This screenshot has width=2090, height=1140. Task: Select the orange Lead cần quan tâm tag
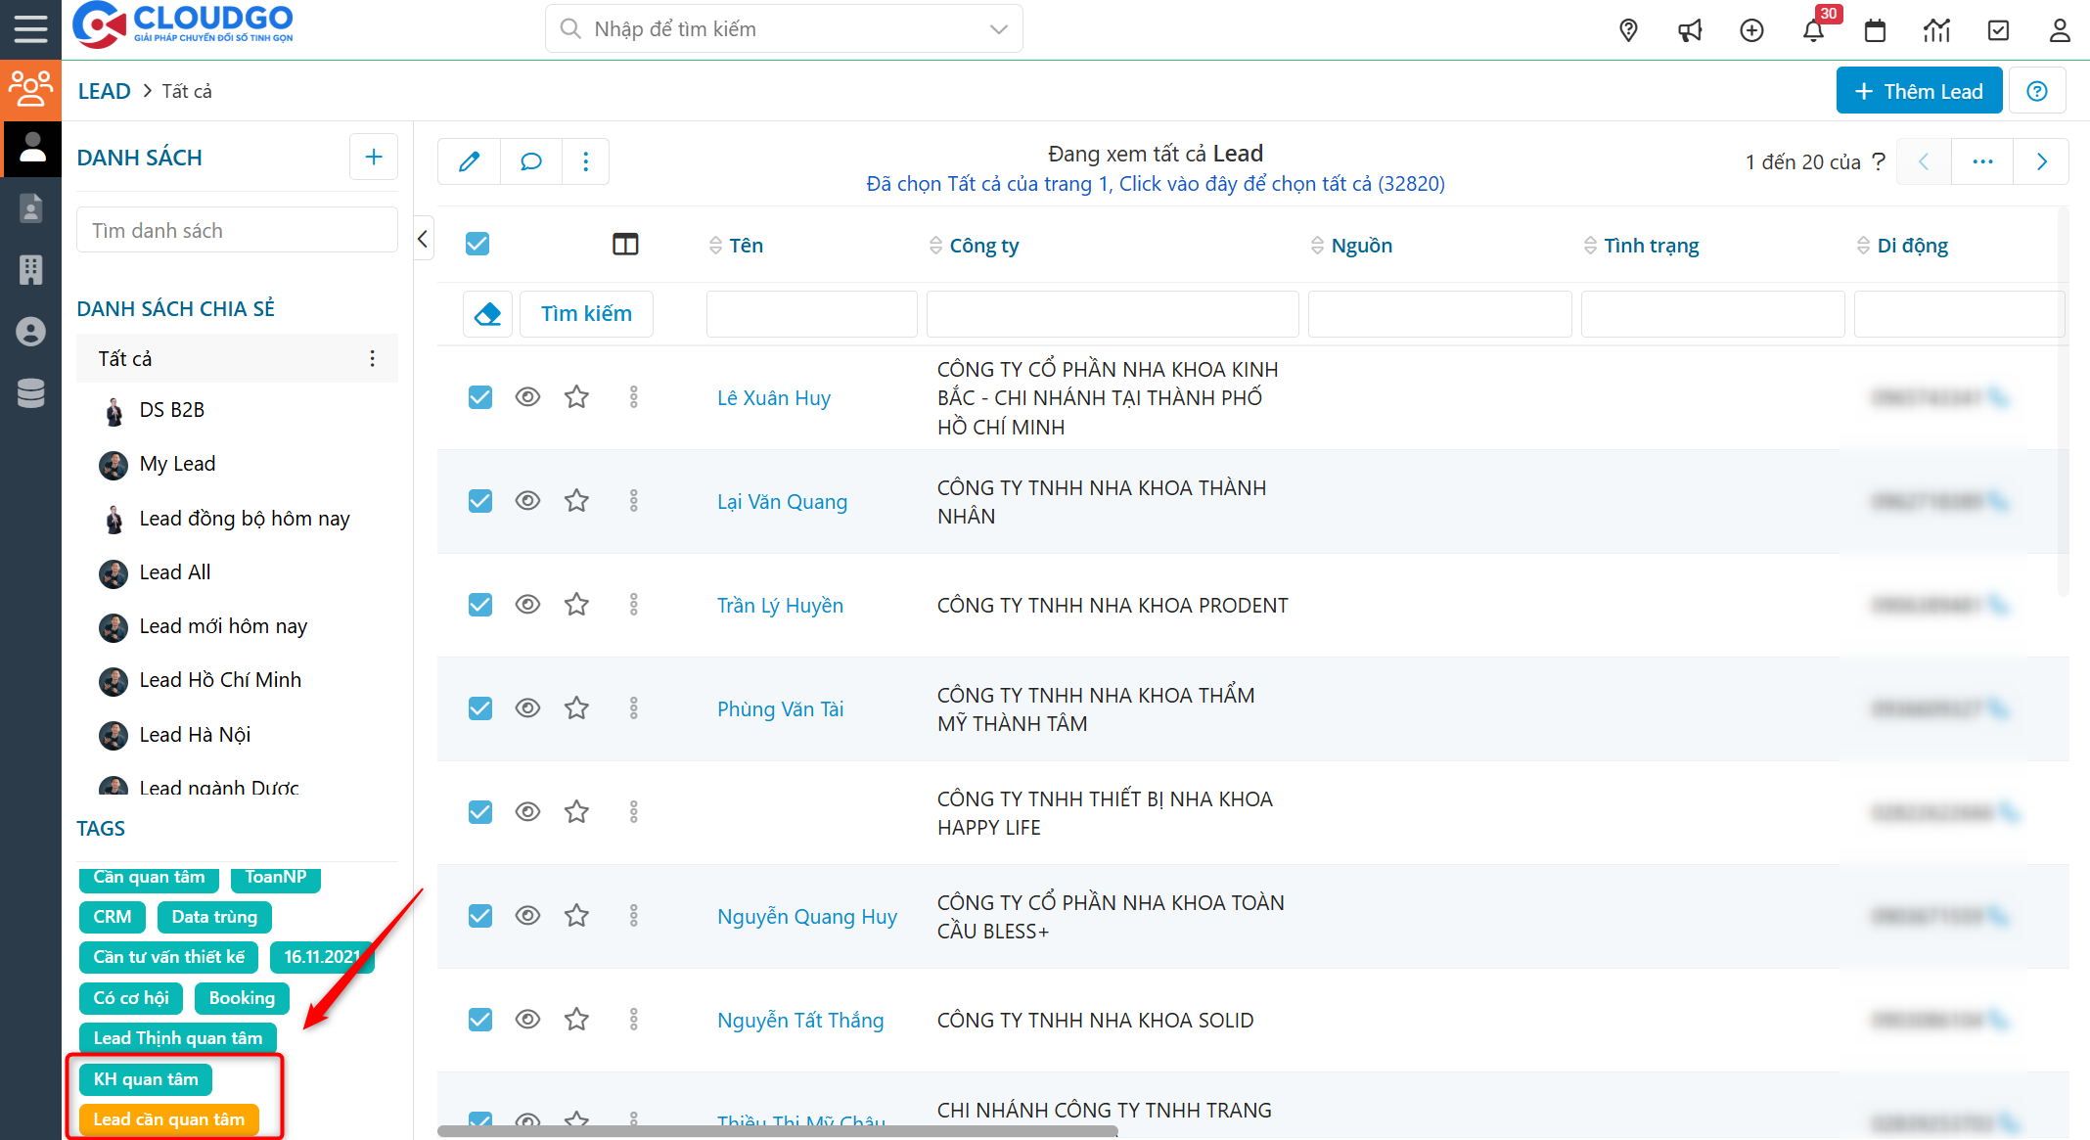click(x=168, y=1119)
